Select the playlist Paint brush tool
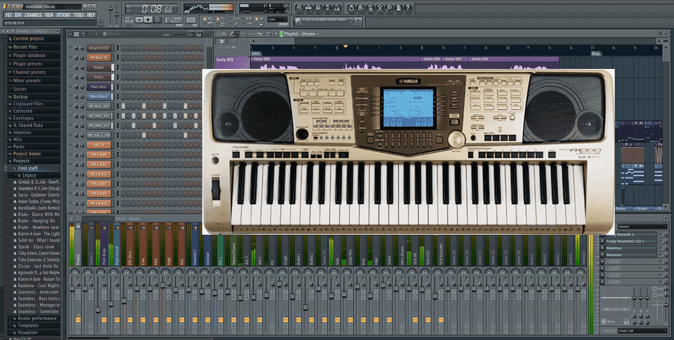 pos(237,34)
